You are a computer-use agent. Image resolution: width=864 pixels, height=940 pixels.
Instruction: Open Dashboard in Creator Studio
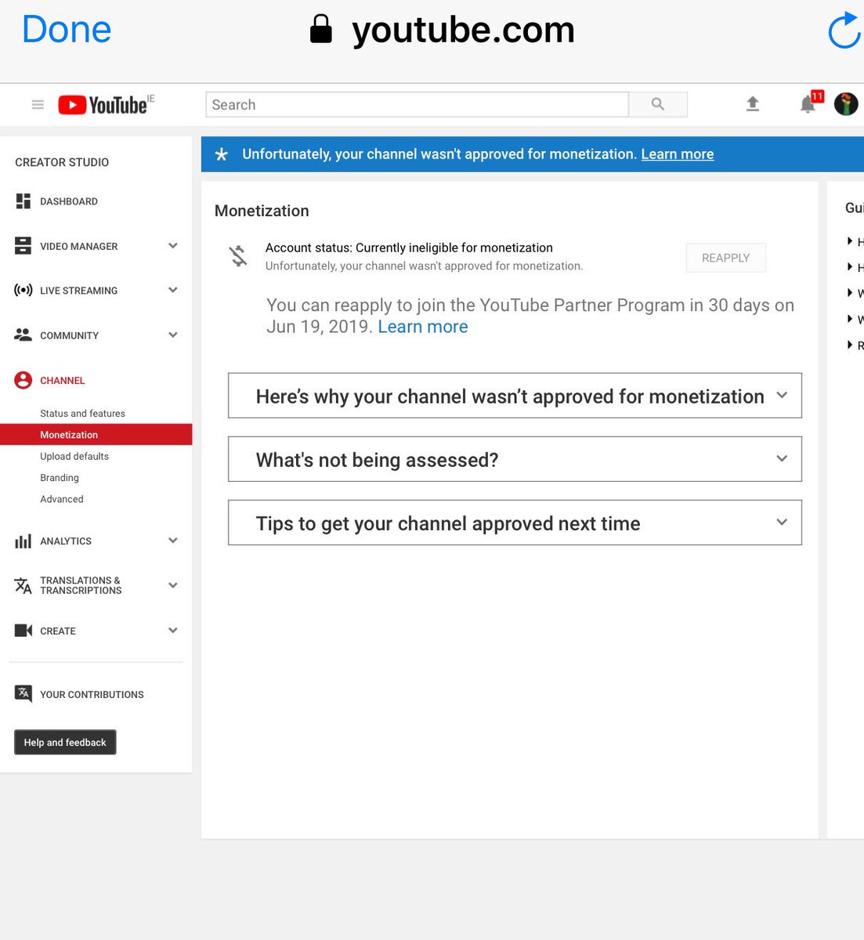coord(69,201)
